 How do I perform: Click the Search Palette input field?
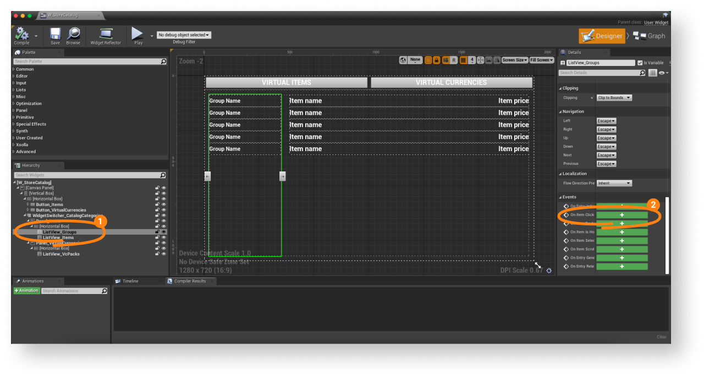pos(87,62)
